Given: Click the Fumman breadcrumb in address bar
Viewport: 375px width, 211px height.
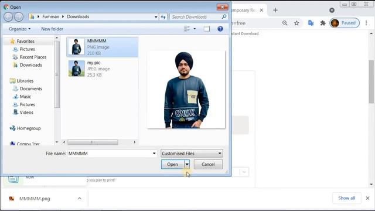Looking at the screenshot, I should (x=50, y=16).
